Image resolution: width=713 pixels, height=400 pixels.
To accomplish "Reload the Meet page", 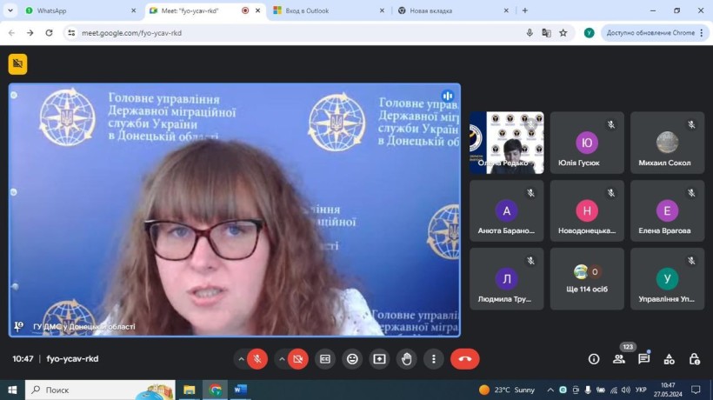I will point(49,33).
